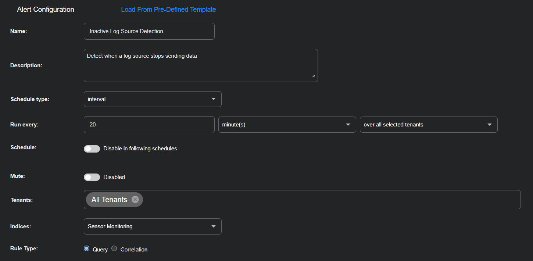Click the Run every value field
The width and height of the screenshot is (533, 261).
149,125
